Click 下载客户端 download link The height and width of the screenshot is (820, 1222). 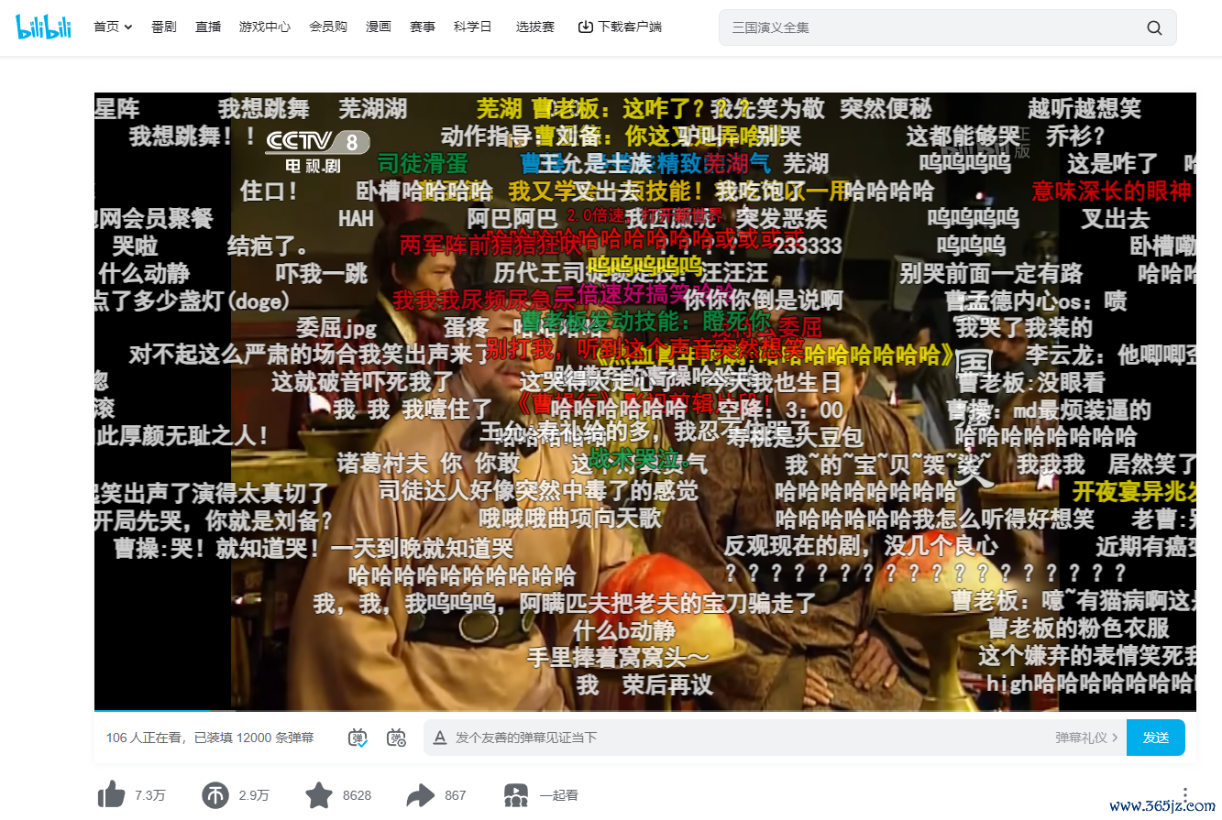pyautogui.click(x=620, y=27)
